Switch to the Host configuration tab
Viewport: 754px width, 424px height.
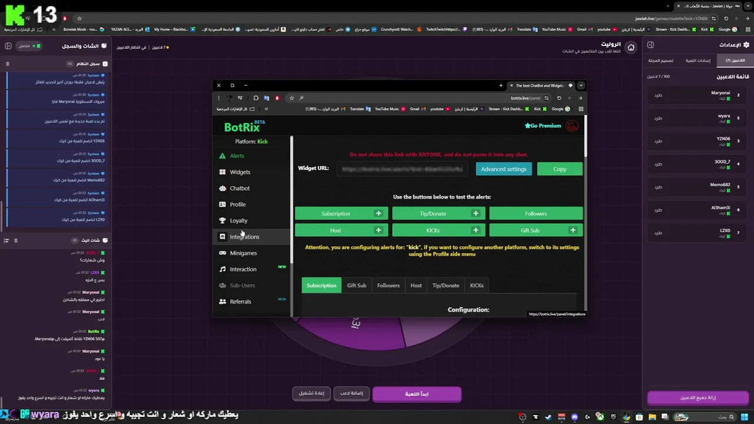pos(416,286)
